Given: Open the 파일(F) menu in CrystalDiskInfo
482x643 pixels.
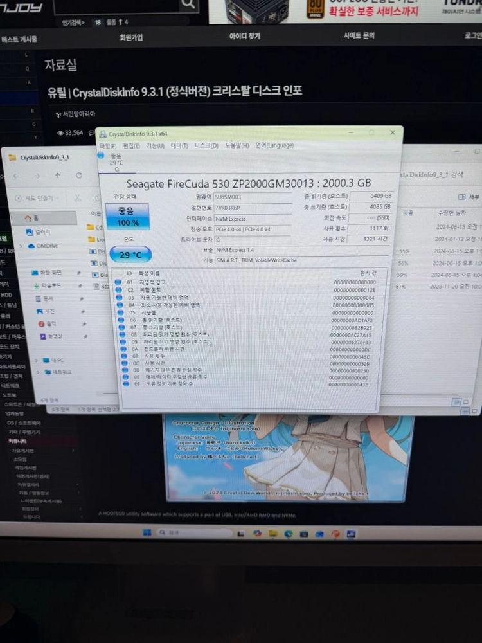Looking at the screenshot, I should click(x=108, y=146).
